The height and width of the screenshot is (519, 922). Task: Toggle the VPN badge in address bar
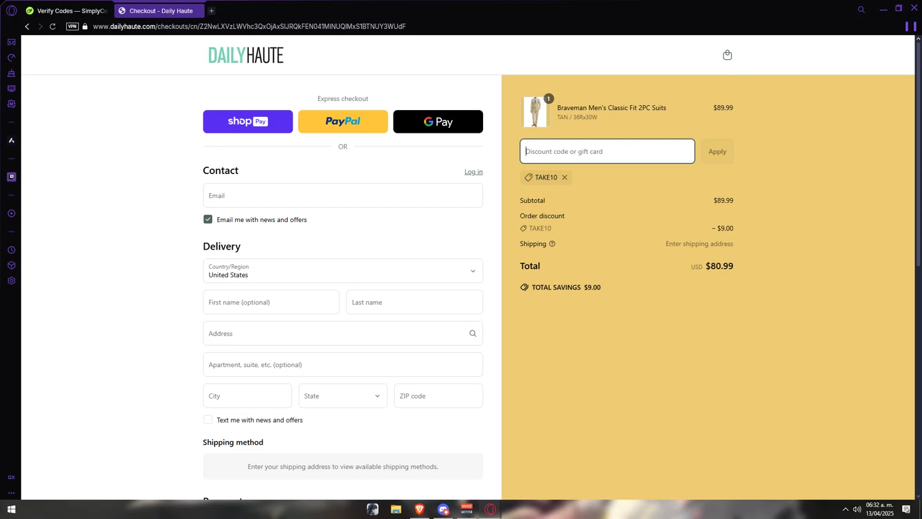(x=73, y=26)
